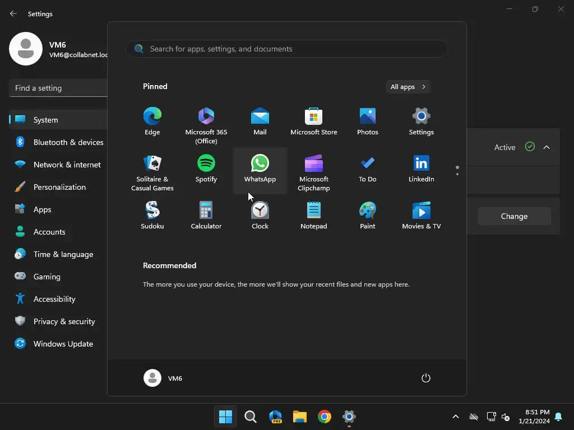Click the Find a setting search field
Image resolution: width=574 pixels, height=430 pixels.
[58, 88]
